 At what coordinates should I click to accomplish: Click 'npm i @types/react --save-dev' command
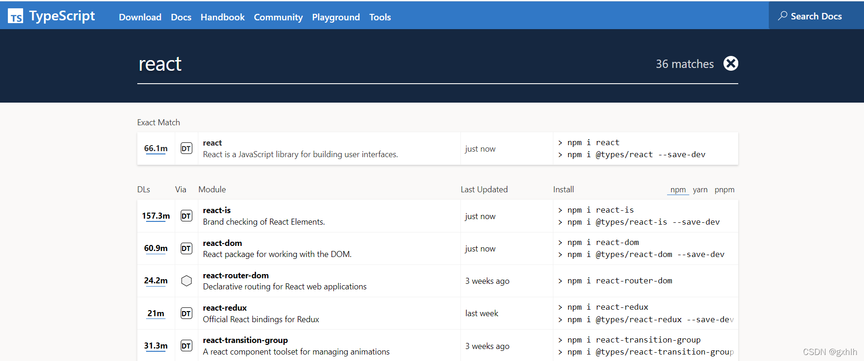pos(637,154)
